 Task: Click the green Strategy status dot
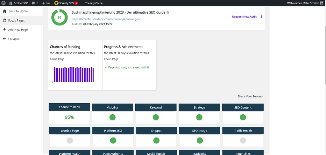199,118
